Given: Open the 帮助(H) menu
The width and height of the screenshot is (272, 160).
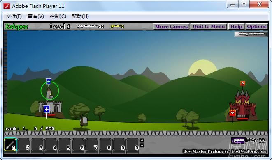Looking at the screenshot, I should point(80,16).
